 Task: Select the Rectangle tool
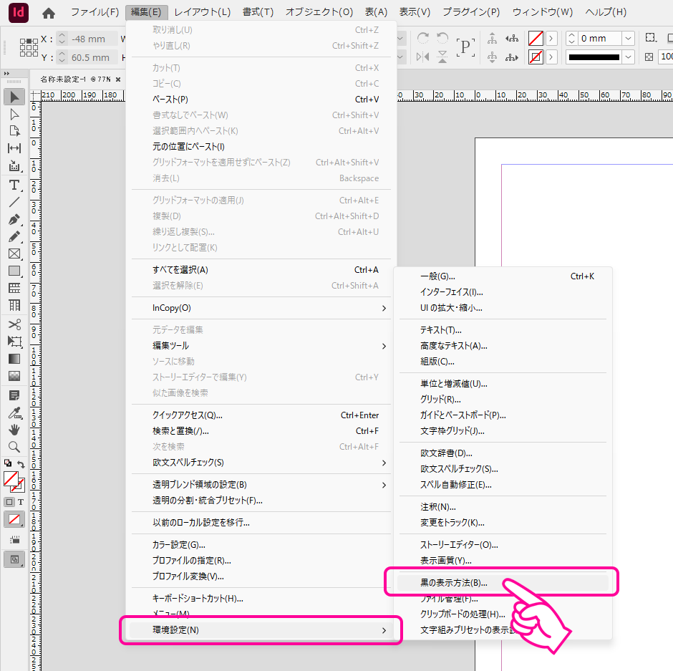tap(14, 271)
